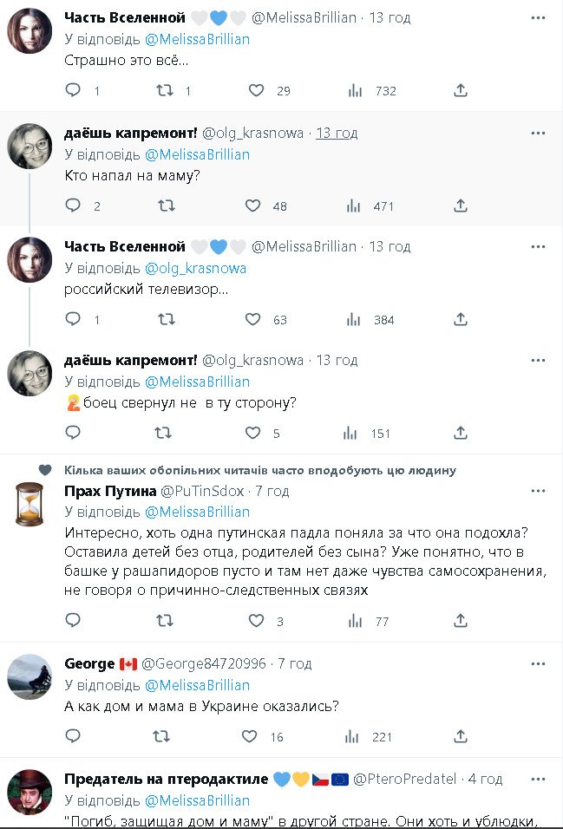Open the "13 год" timestamp of first даёшь капремонт! tweet
The height and width of the screenshot is (829, 563).
coord(337,133)
